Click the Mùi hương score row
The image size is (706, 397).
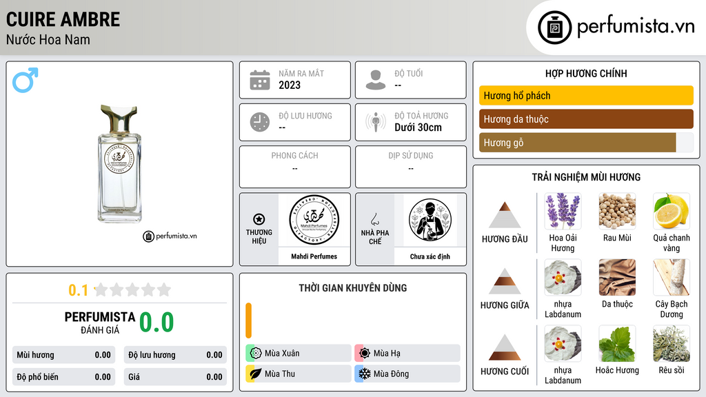[x=64, y=355]
